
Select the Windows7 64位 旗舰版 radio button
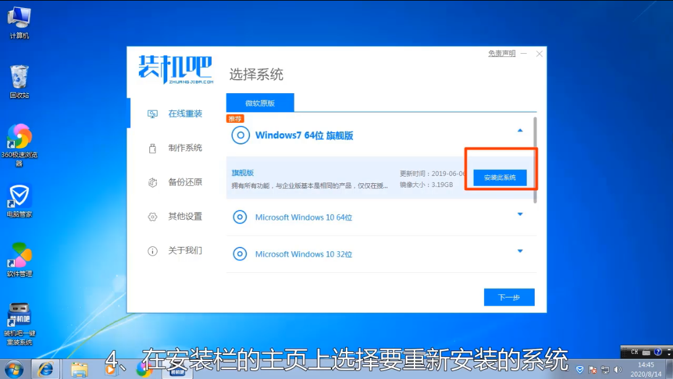click(x=241, y=135)
